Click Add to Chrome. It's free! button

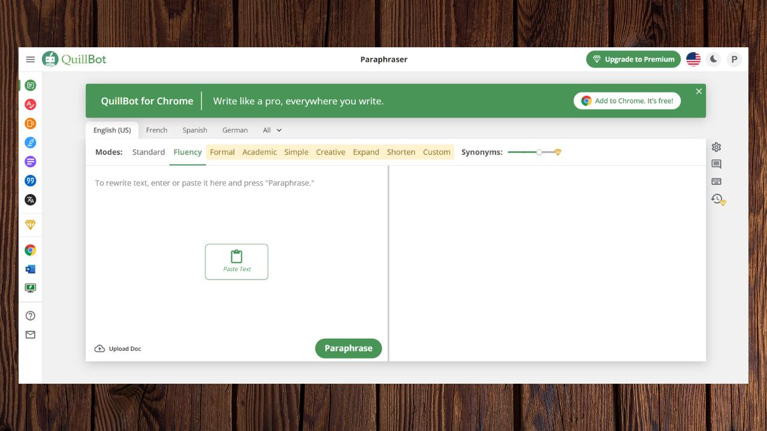coord(627,101)
